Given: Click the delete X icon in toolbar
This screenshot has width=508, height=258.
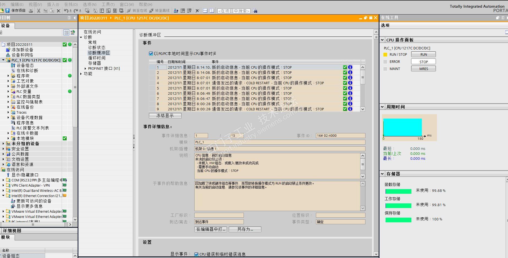Looking at the screenshot, I should coord(58,11).
